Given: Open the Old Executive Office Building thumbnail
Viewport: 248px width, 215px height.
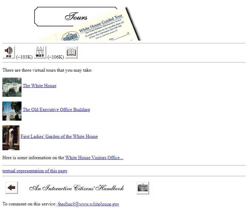Looking at the screenshot, I should pyautogui.click(x=12, y=111).
